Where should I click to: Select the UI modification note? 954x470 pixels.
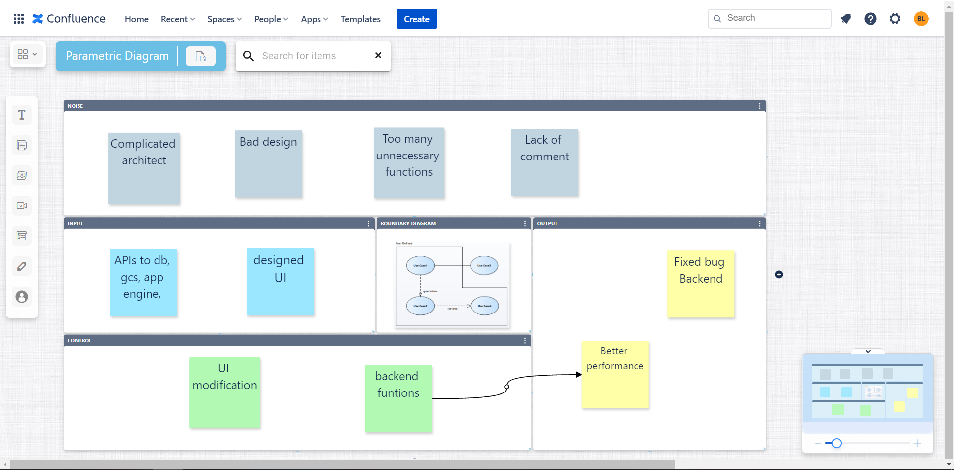tap(225, 392)
